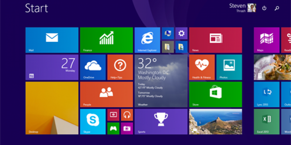This screenshot has height=145, width=291.
Task: Open the Food & Drink photo tile
Action: 272,67
